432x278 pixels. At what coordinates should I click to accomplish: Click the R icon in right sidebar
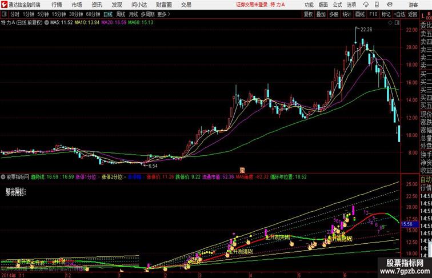click(429, 13)
